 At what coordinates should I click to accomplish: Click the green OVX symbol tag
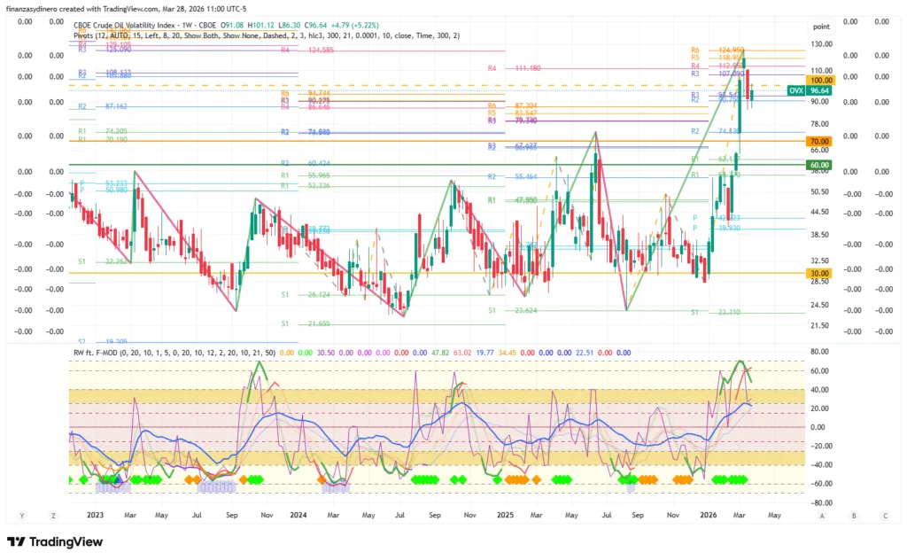796,90
